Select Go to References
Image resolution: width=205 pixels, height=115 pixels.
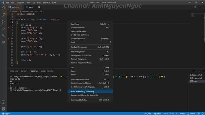pyautogui.click(x=90, y=39)
